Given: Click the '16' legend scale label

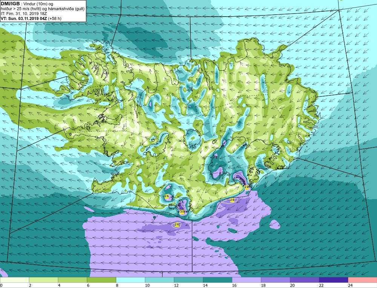Looking at the screenshot, I should coord(234,285).
